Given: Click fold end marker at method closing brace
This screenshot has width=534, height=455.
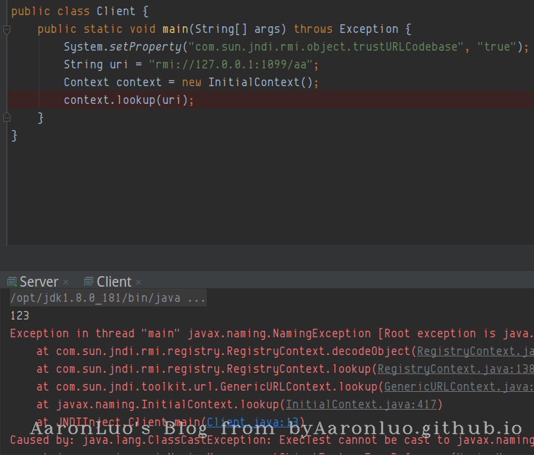Looking at the screenshot, I should (x=7, y=118).
